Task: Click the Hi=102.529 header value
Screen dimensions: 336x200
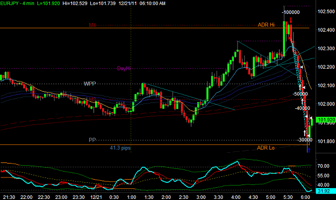Action: click(75, 3)
